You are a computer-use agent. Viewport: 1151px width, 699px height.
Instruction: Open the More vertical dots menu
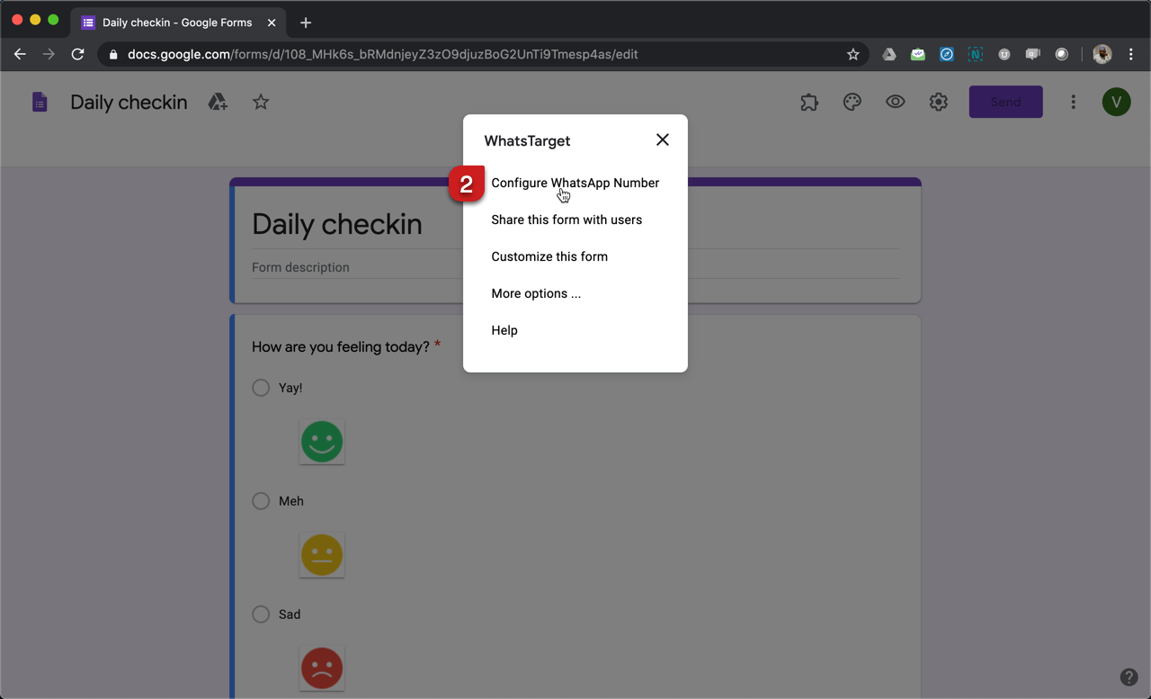click(x=1073, y=103)
